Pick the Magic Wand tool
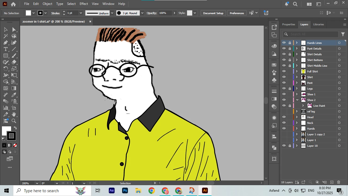The width and height of the screenshot is (348, 196). (x=6, y=36)
